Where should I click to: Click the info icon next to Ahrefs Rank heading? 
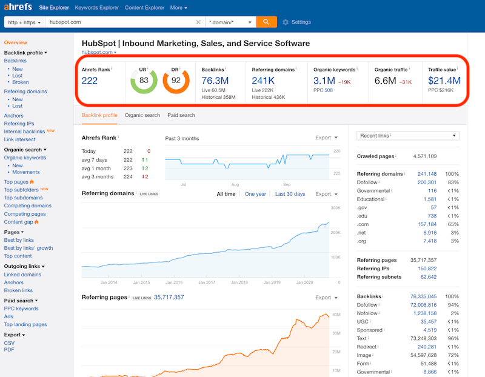tap(118, 137)
